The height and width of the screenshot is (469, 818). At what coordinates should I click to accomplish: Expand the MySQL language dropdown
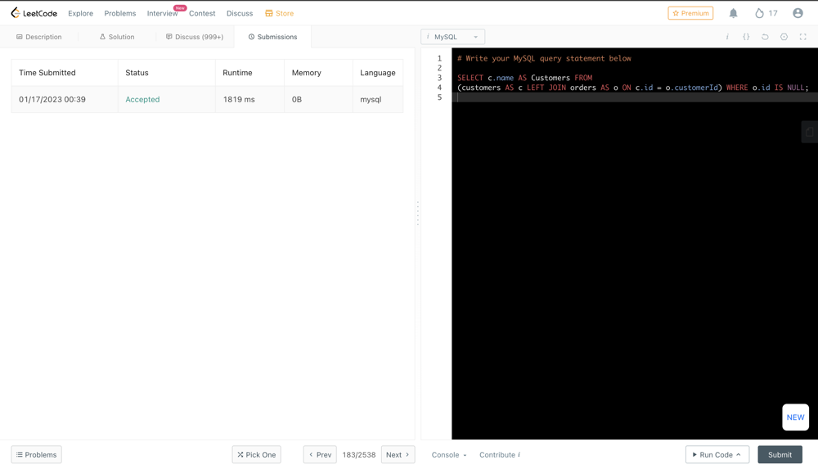(452, 37)
